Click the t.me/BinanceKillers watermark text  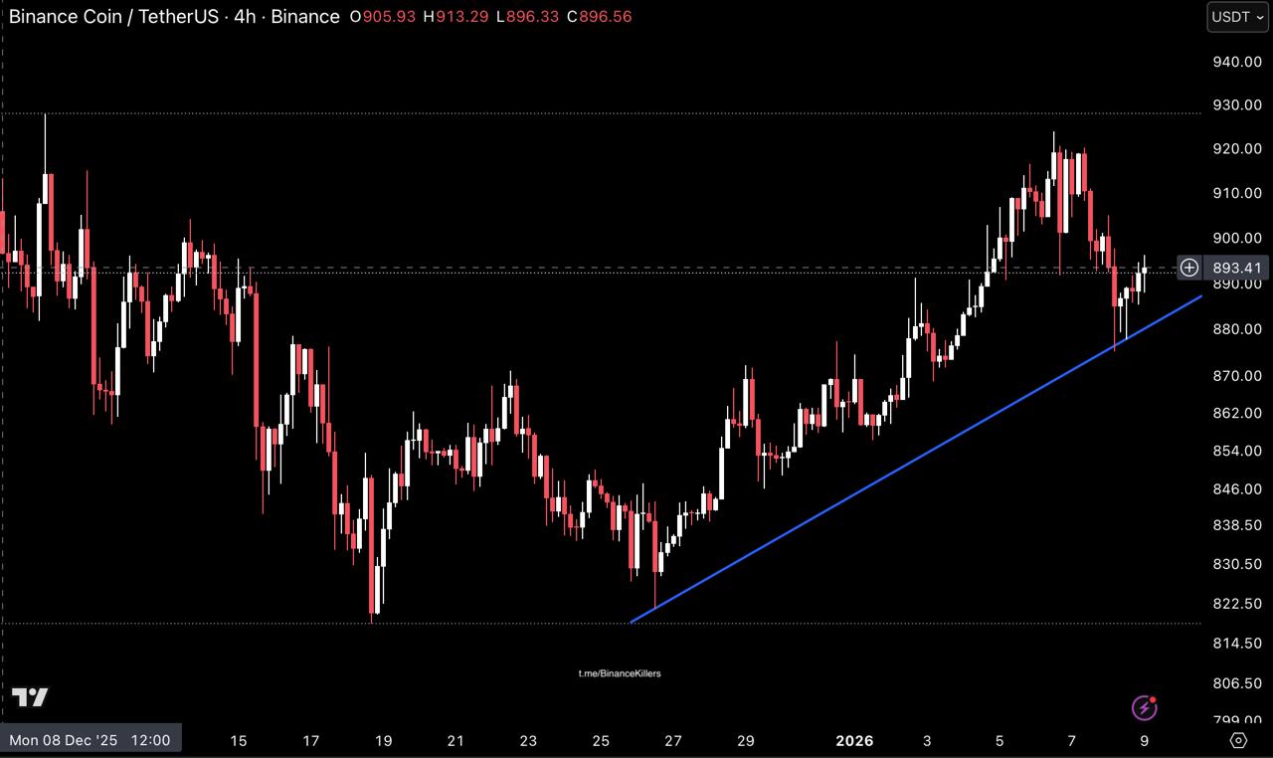[x=620, y=673]
